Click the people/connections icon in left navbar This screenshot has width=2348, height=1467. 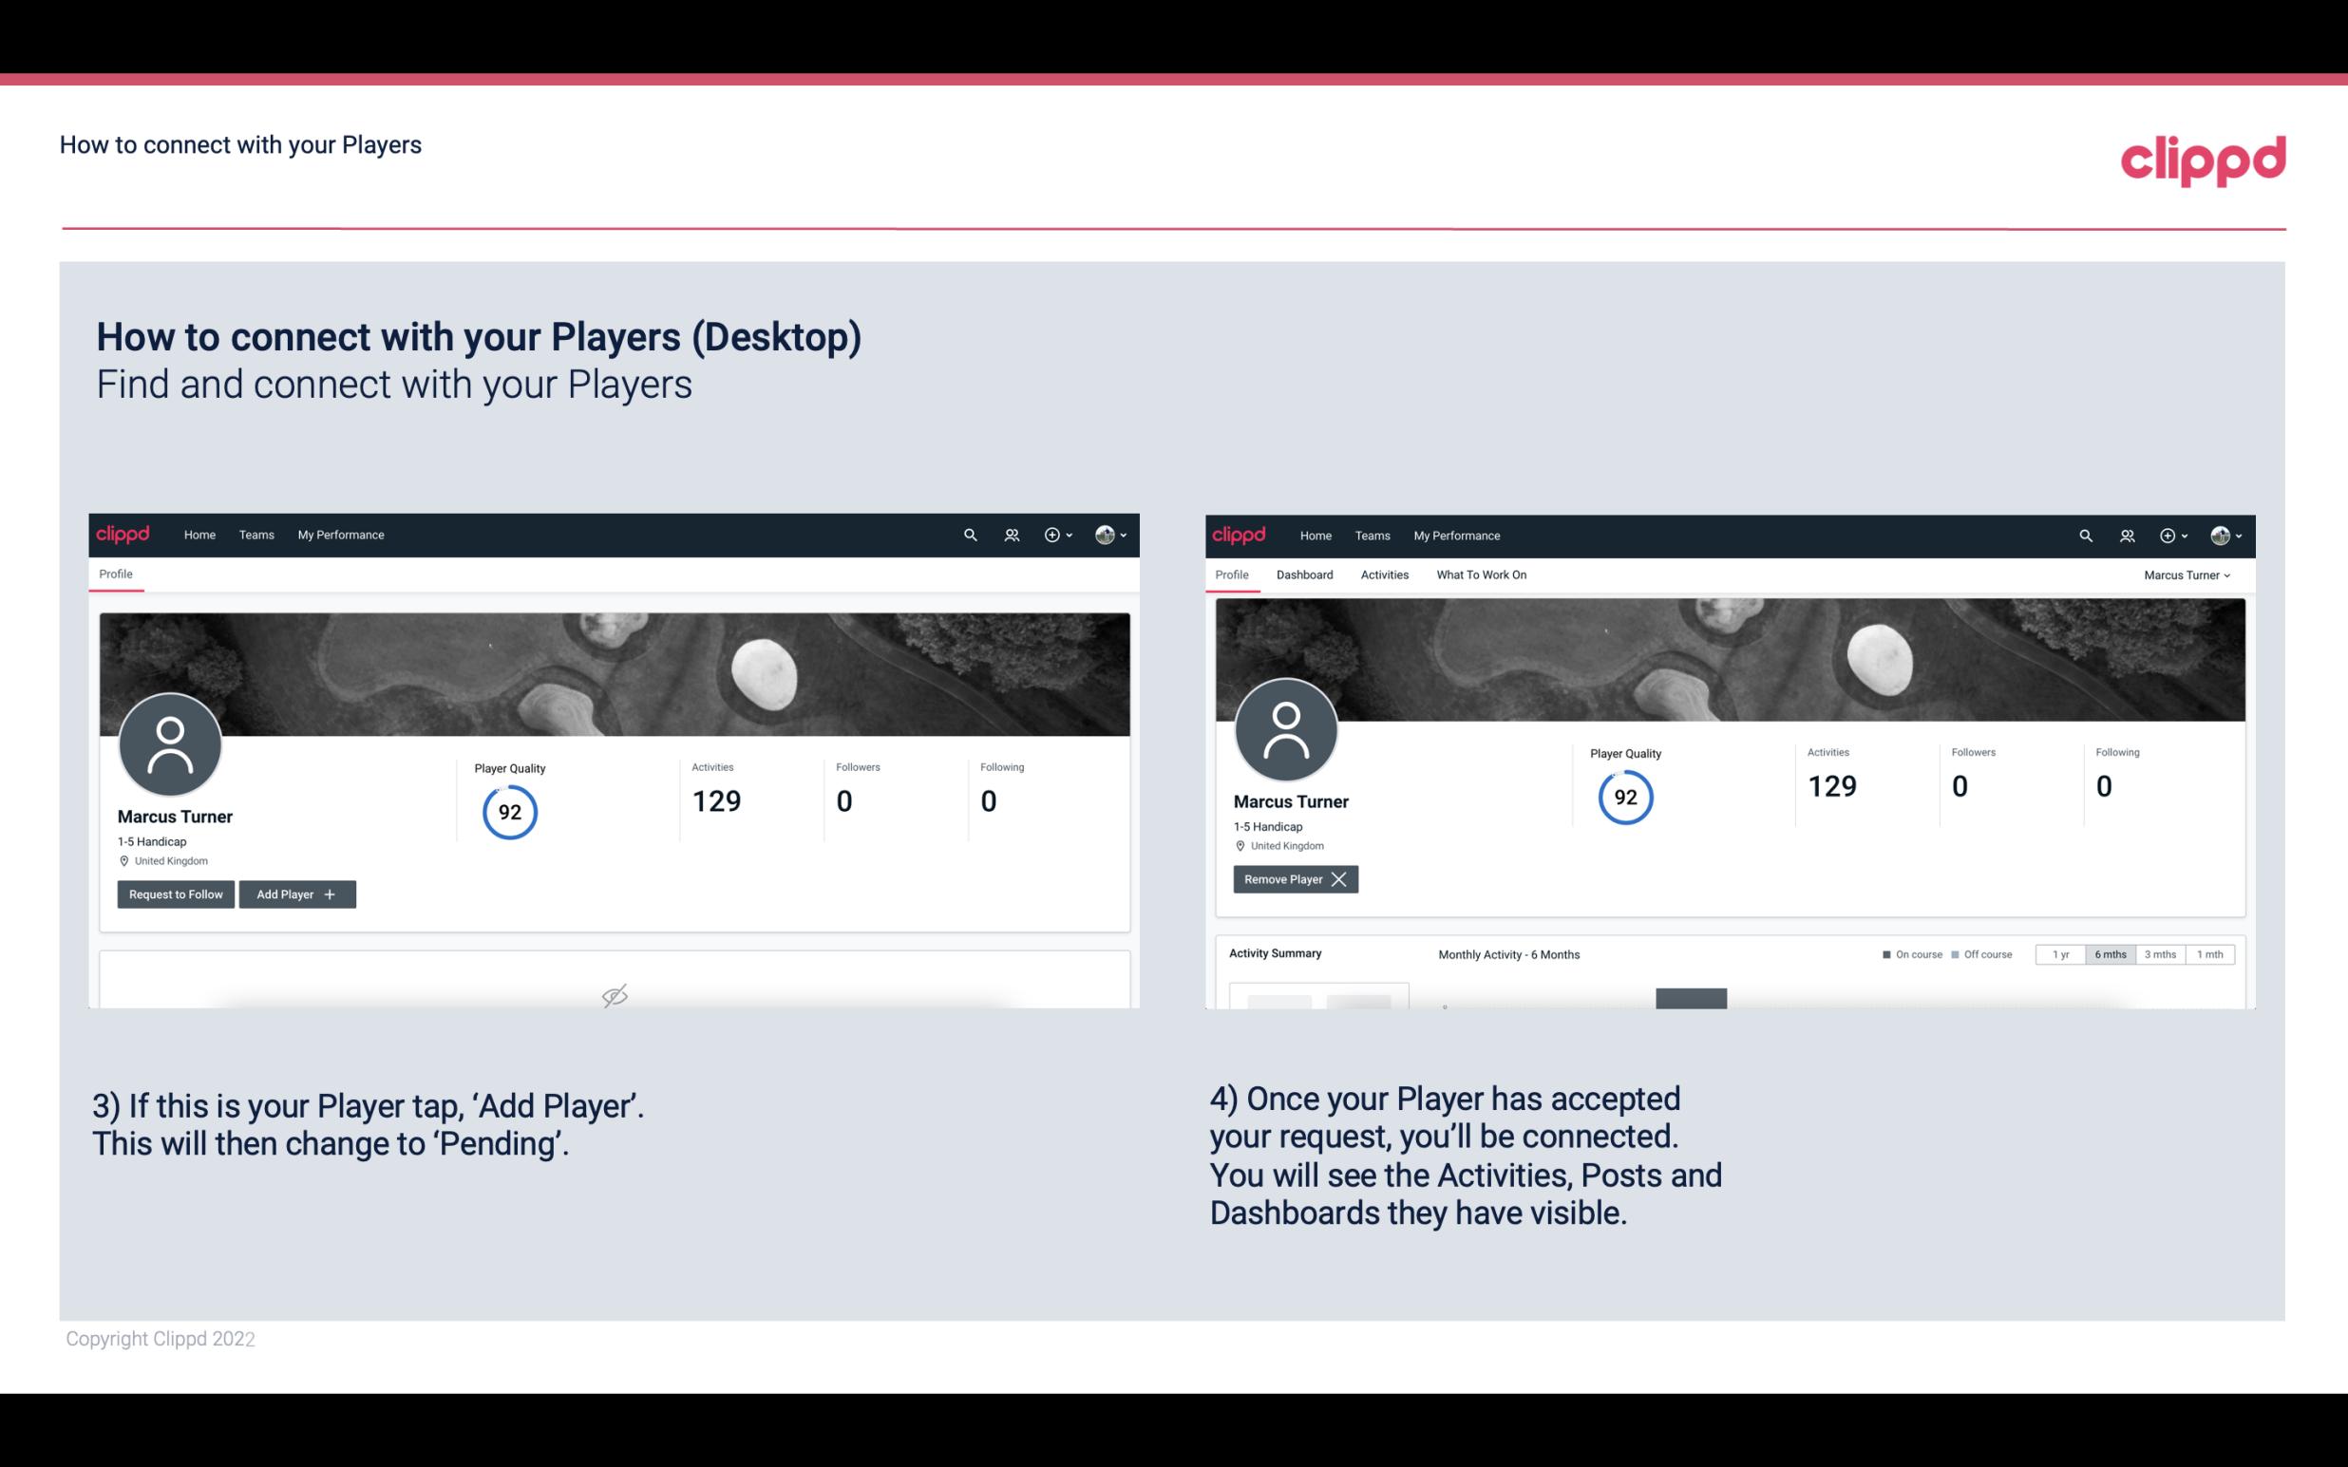click(x=1009, y=536)
